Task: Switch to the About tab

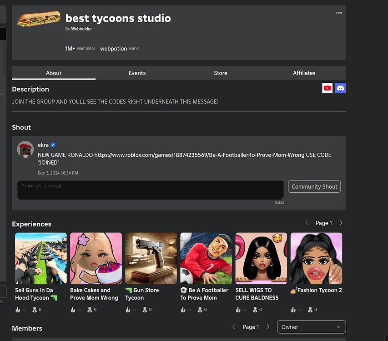Action: tap(54, 73)
